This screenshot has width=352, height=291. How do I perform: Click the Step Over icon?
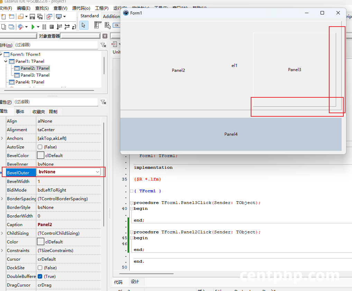pyautogui.click(x=67, y=27)
